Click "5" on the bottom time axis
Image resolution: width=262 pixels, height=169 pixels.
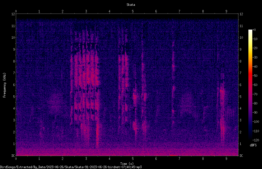(133, 159)
